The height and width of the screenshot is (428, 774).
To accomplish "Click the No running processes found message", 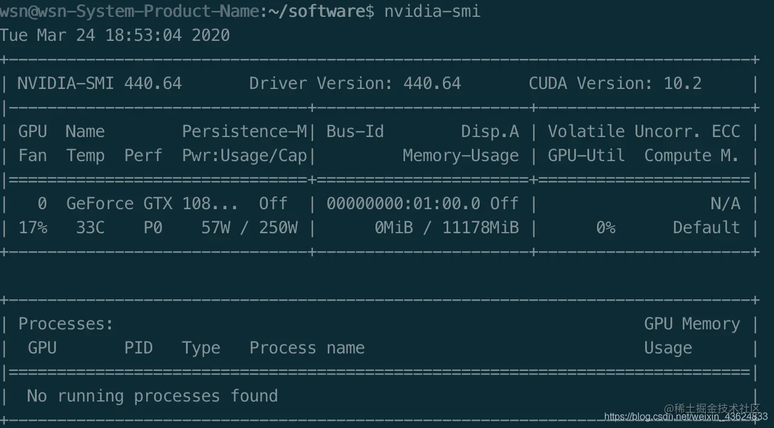I will click(x=152, y=396).
